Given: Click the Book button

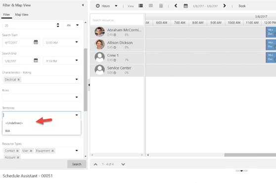Looking at the screenshot, I should tap(242, 6).
